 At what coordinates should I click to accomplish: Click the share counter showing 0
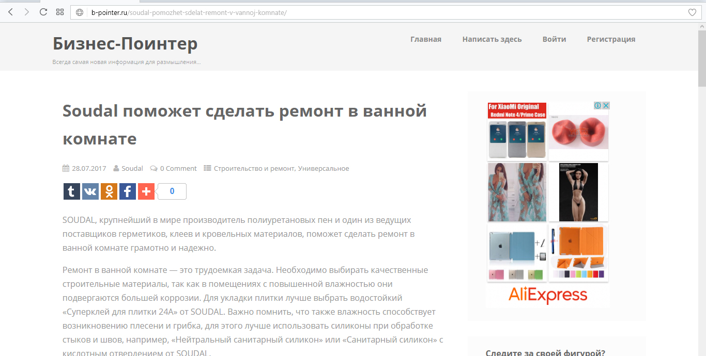click(172, 191)
